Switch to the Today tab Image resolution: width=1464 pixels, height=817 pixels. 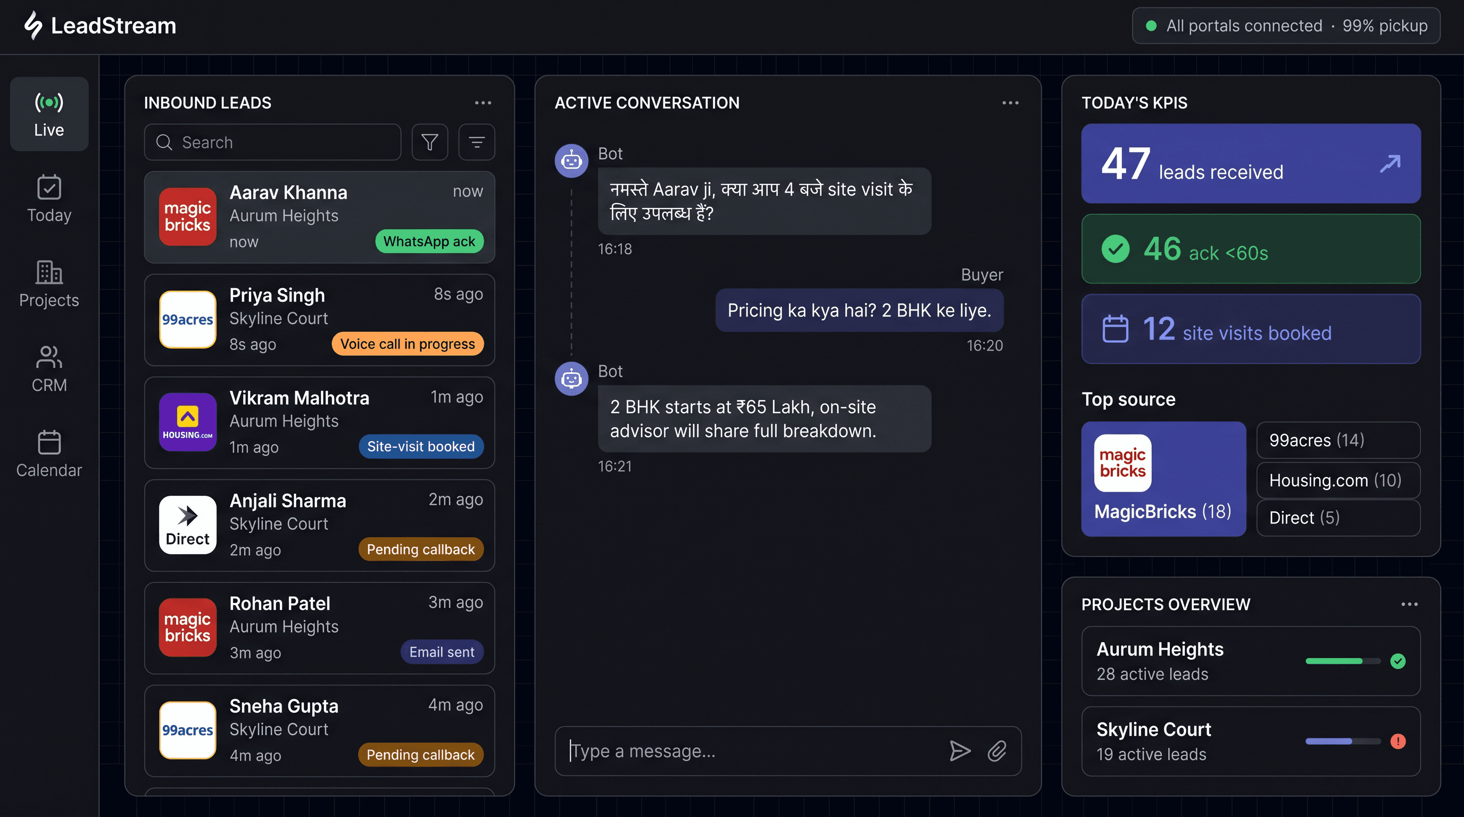click(x=49, y=199)
